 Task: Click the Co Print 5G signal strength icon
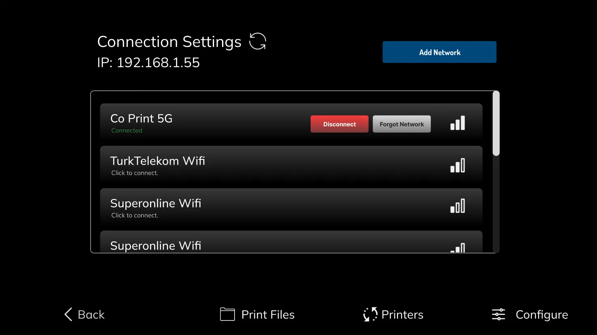(x=457, y=123)
